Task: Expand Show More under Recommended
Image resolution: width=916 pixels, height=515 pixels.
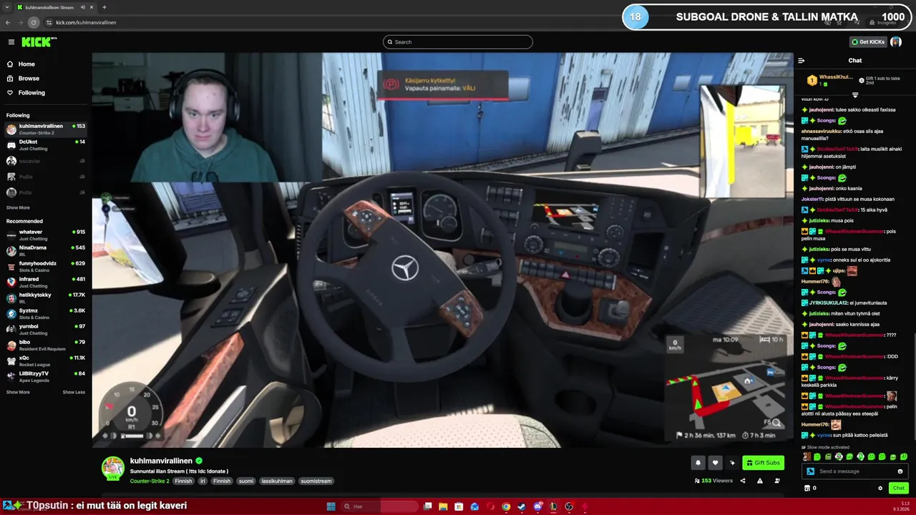Action: coord(18,392)
